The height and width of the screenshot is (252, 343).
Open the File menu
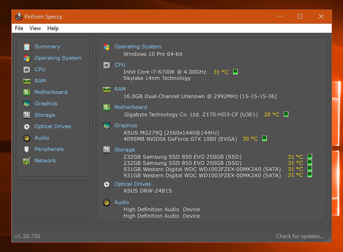pyautogui.click(x=19, y=28)
